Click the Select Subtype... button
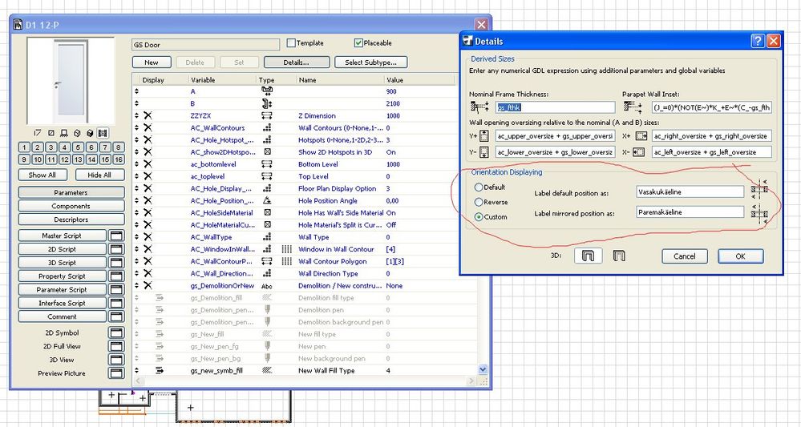This screenshot has width=801, height=427. (x=371, y=62)
